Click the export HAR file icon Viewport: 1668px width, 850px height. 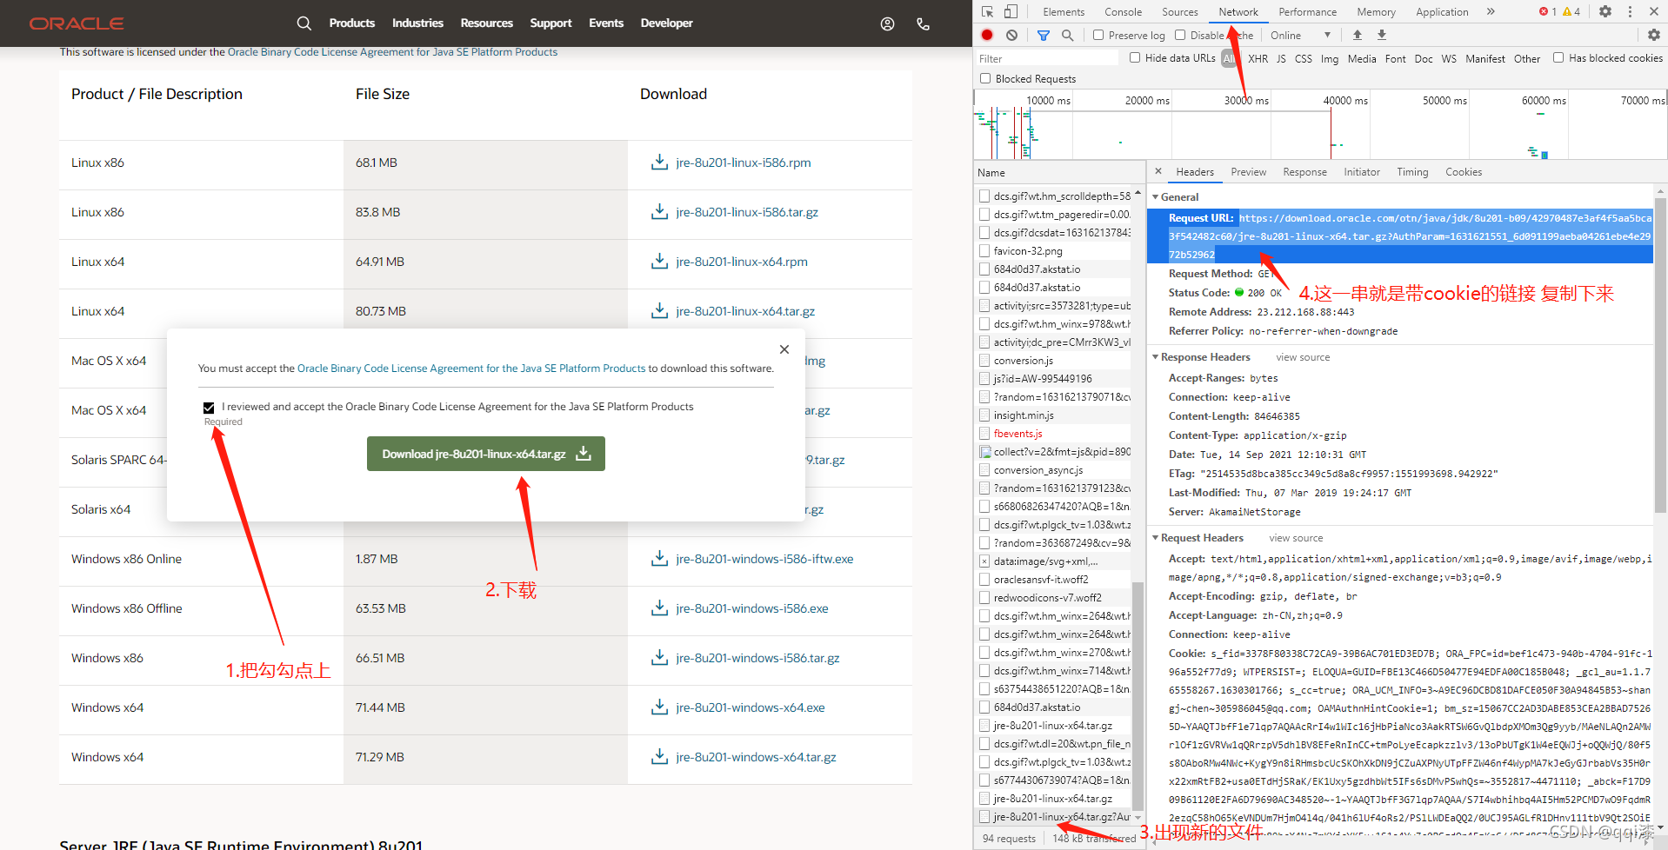click(x=1381, y=35)
